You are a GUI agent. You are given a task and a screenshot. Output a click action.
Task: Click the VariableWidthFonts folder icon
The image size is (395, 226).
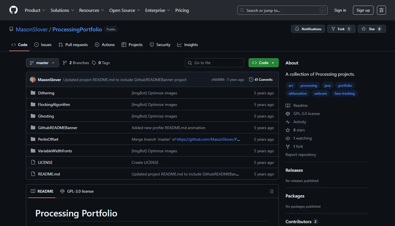33,151
